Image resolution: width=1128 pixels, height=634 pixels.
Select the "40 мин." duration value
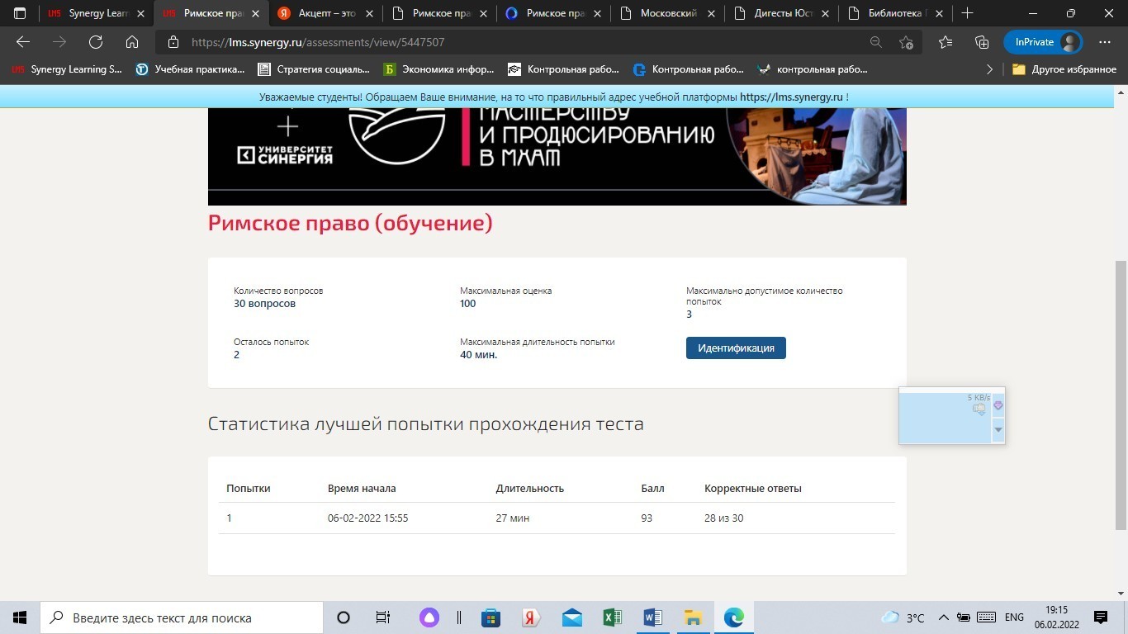pos(479,355)
